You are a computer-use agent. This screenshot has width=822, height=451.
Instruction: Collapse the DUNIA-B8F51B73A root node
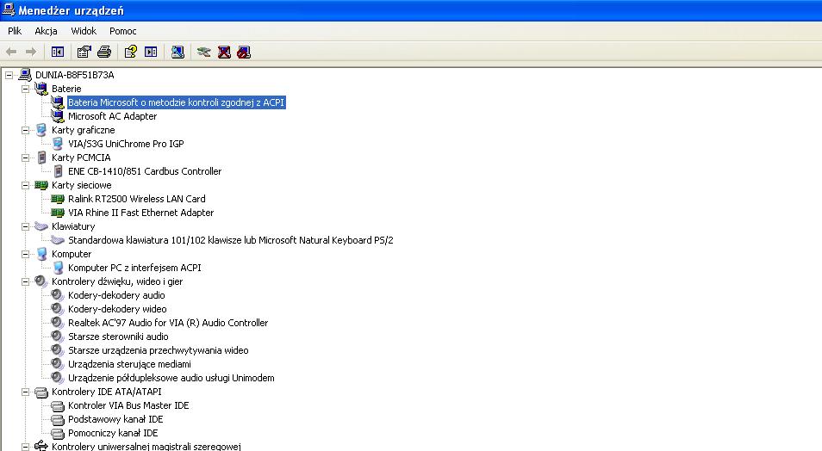coord(9,75)
